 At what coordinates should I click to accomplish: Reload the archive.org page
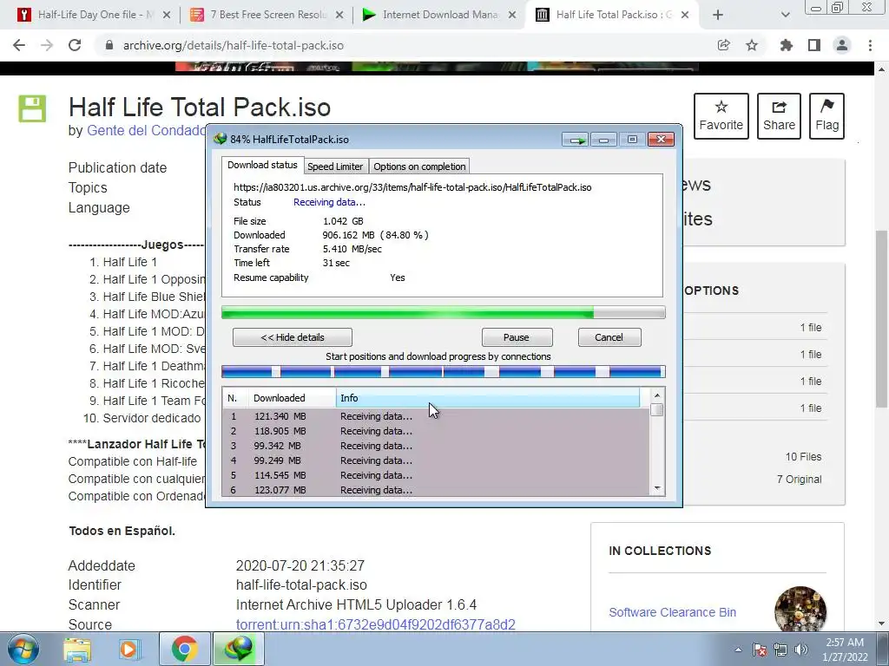click(75, 45)
